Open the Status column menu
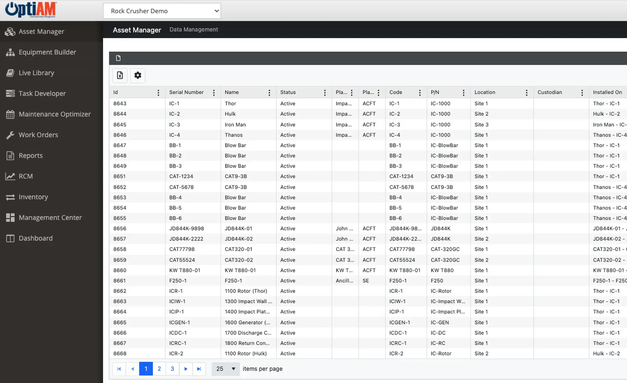The height and width of the screenshot is (383, 627). click(x=325, y=92)
